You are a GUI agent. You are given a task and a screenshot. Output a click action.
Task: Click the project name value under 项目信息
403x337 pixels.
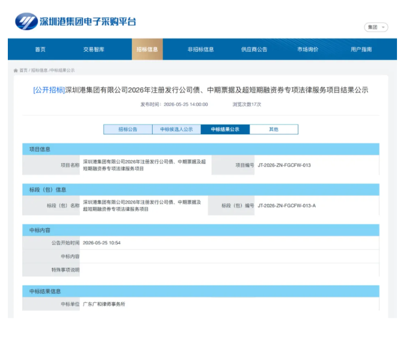click(x=144, y=165)
